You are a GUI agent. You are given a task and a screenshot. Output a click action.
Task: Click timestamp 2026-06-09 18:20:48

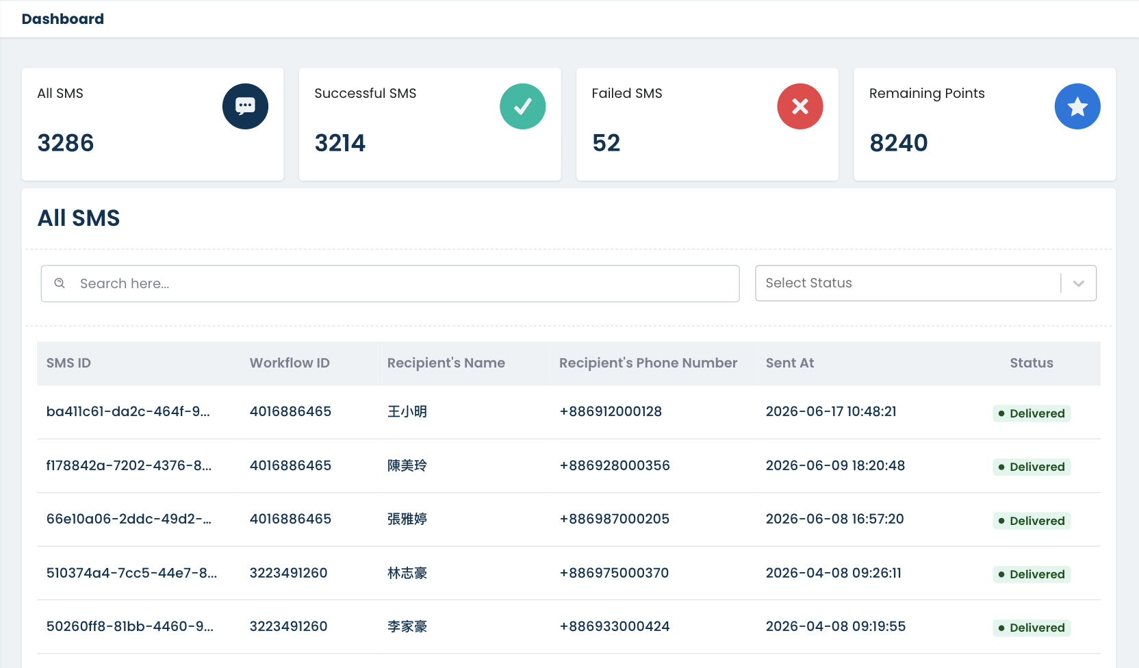[x=835, y=466]
